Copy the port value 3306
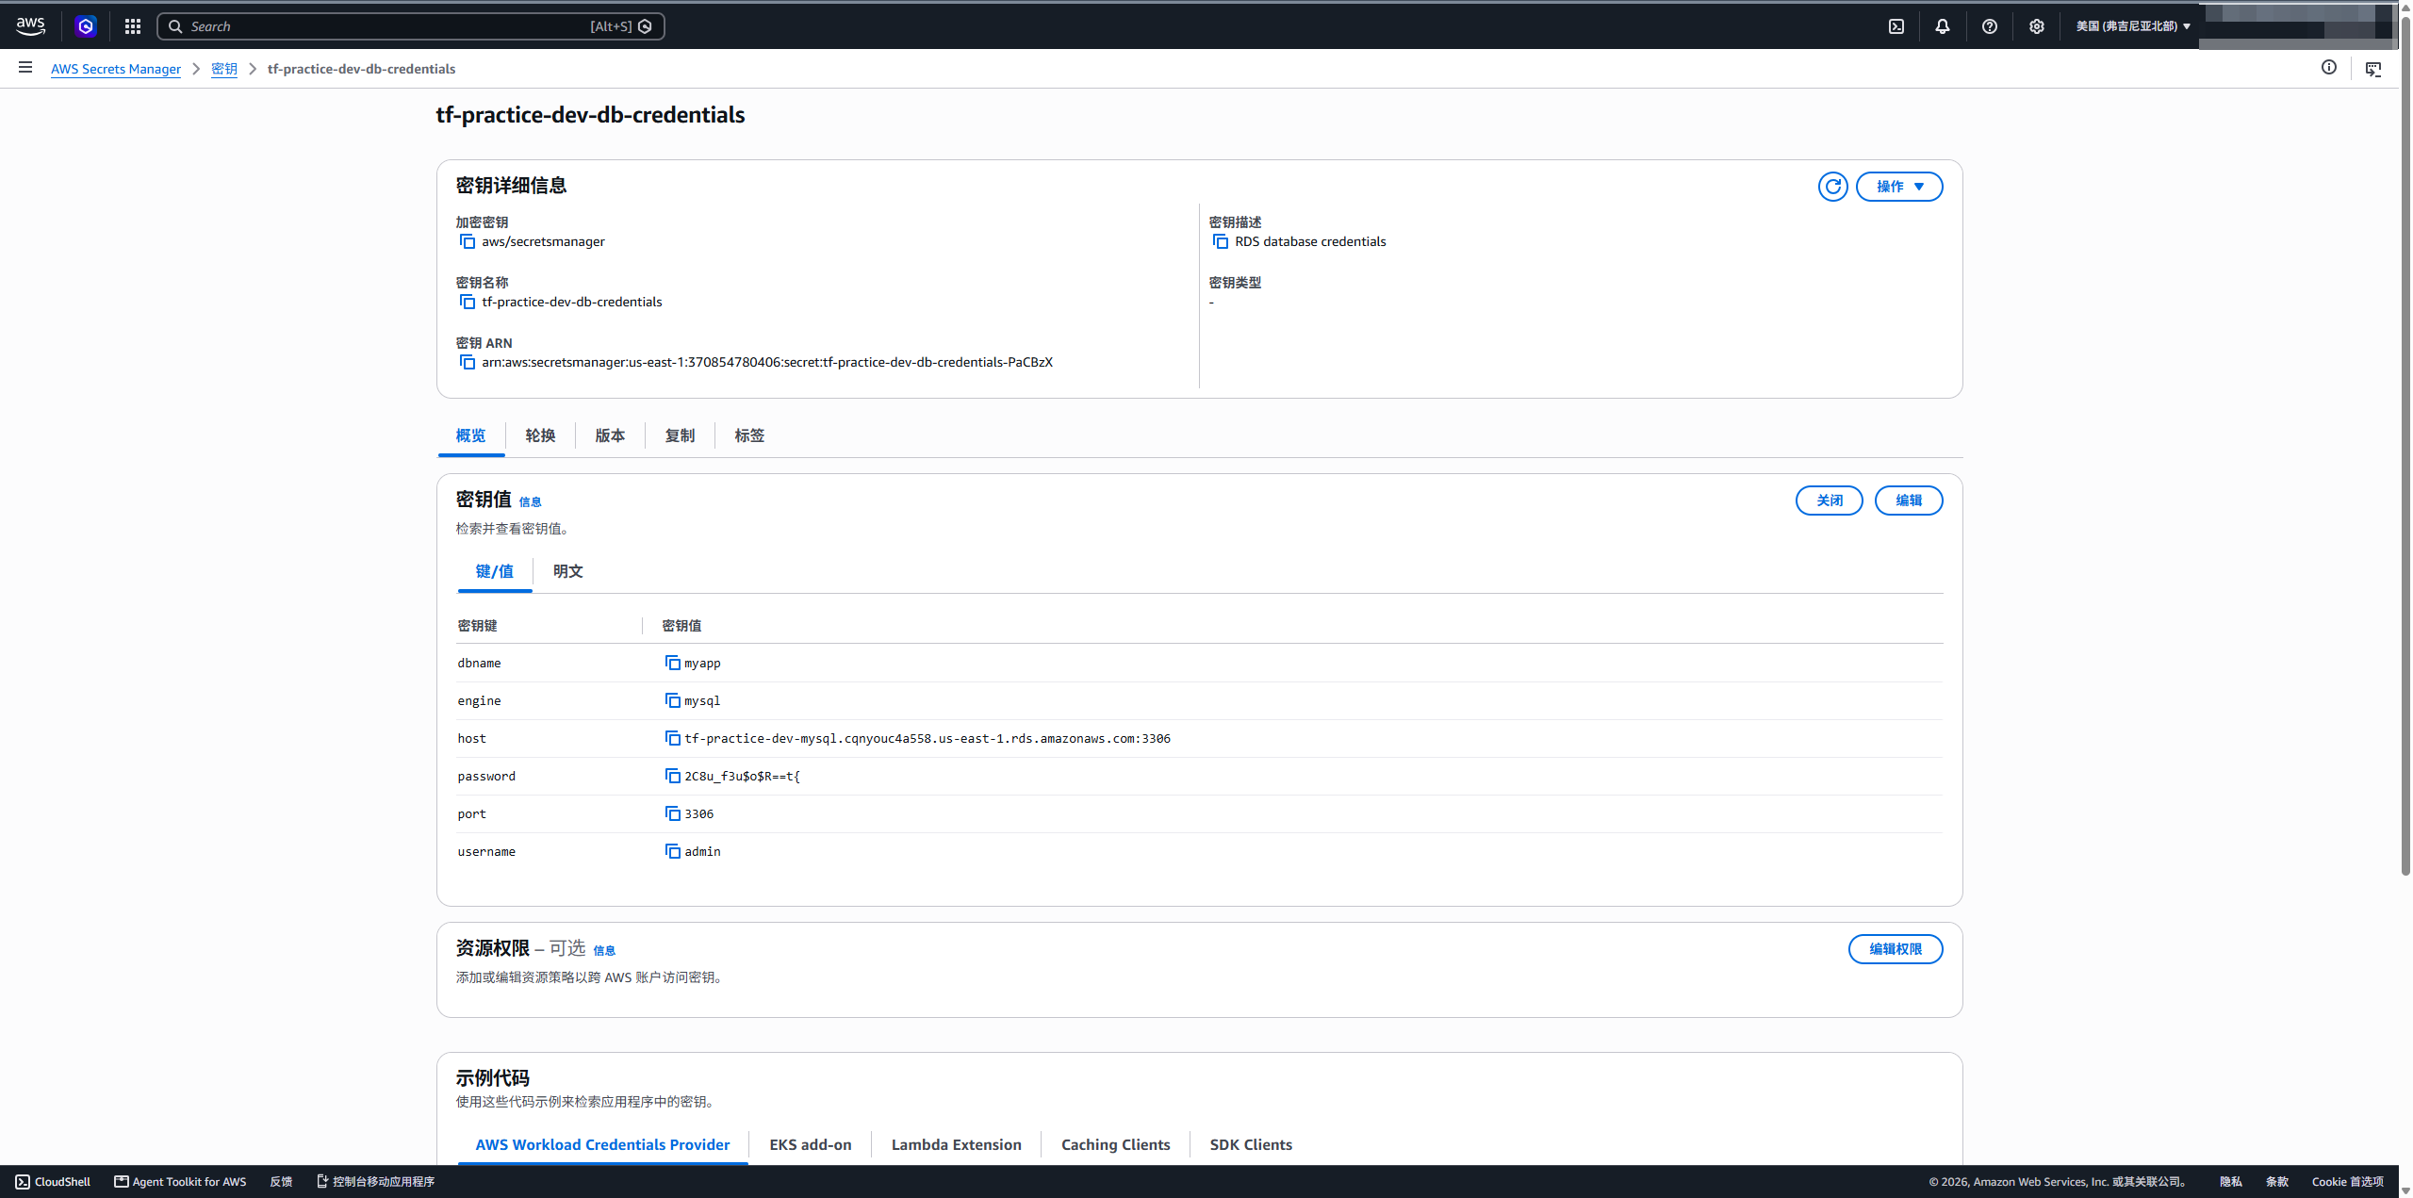2413x1198 pixels. (x=673, y=813)
